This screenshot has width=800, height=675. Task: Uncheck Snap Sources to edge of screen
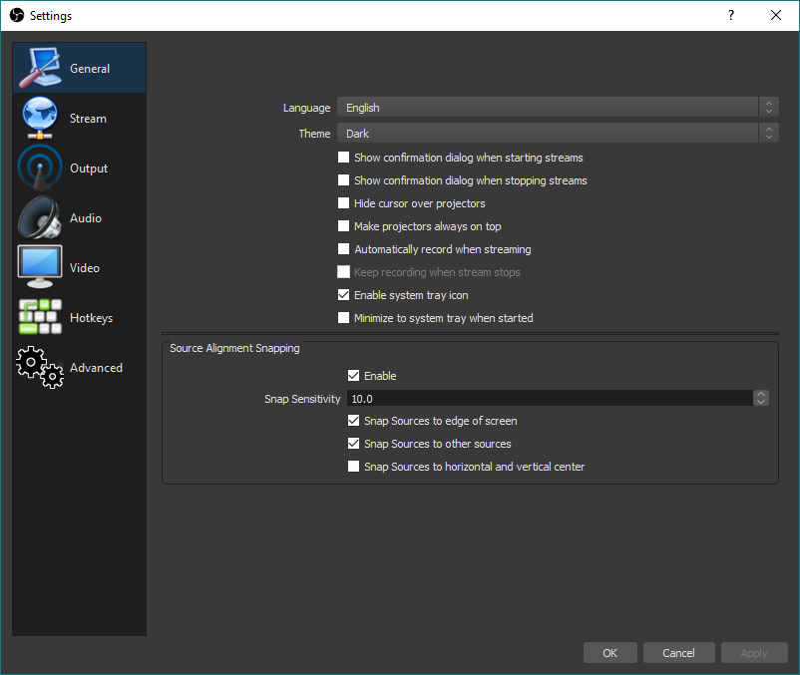click(354, 420)
